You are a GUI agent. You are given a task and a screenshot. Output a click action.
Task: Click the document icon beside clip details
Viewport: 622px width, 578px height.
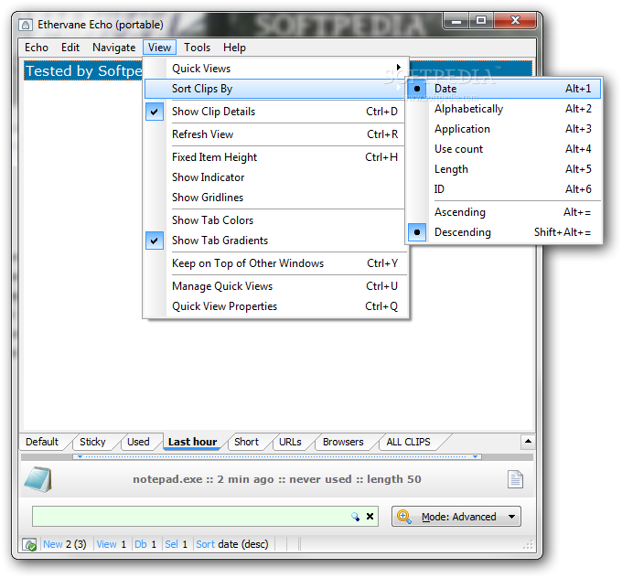(515, 479)
